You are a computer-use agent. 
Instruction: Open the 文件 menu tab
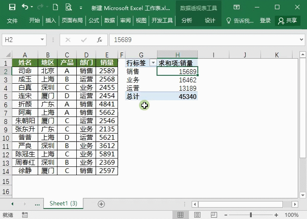coord(12,21)
